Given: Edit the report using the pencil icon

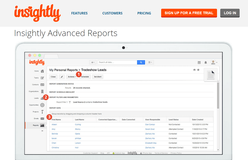Looking at the screenshot, I should [x=61, y=77].
